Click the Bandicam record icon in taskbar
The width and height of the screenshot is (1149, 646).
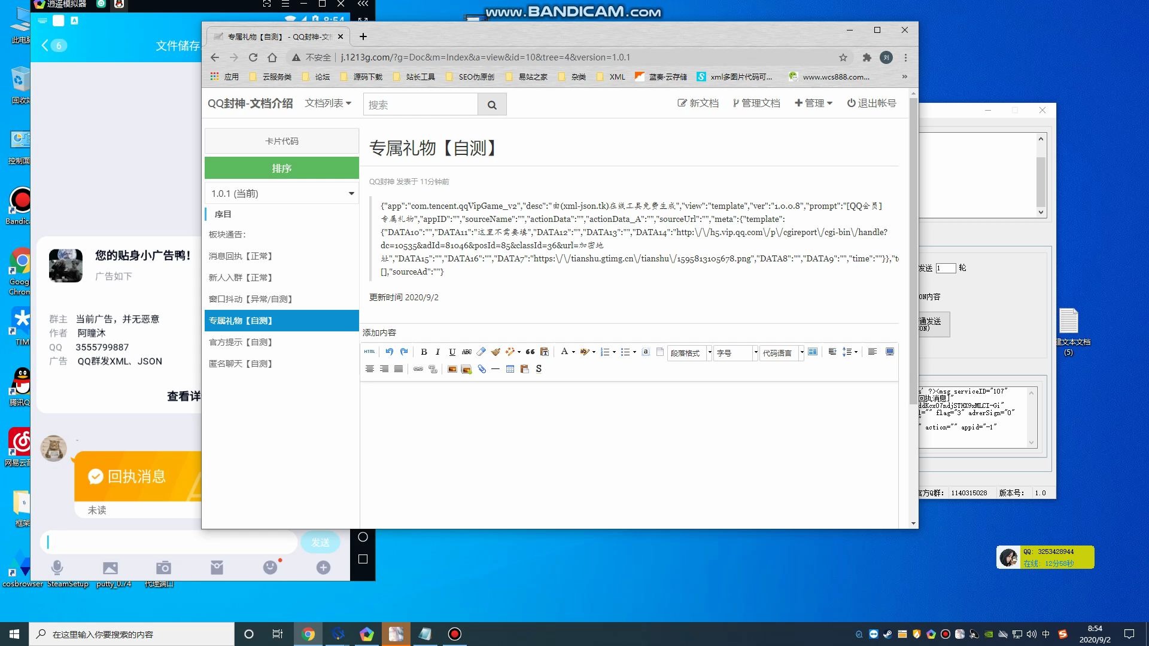[455, 634]
